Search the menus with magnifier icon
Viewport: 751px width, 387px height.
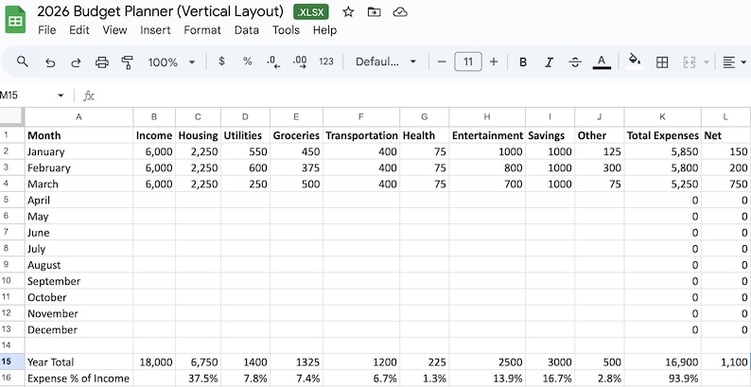22,62
